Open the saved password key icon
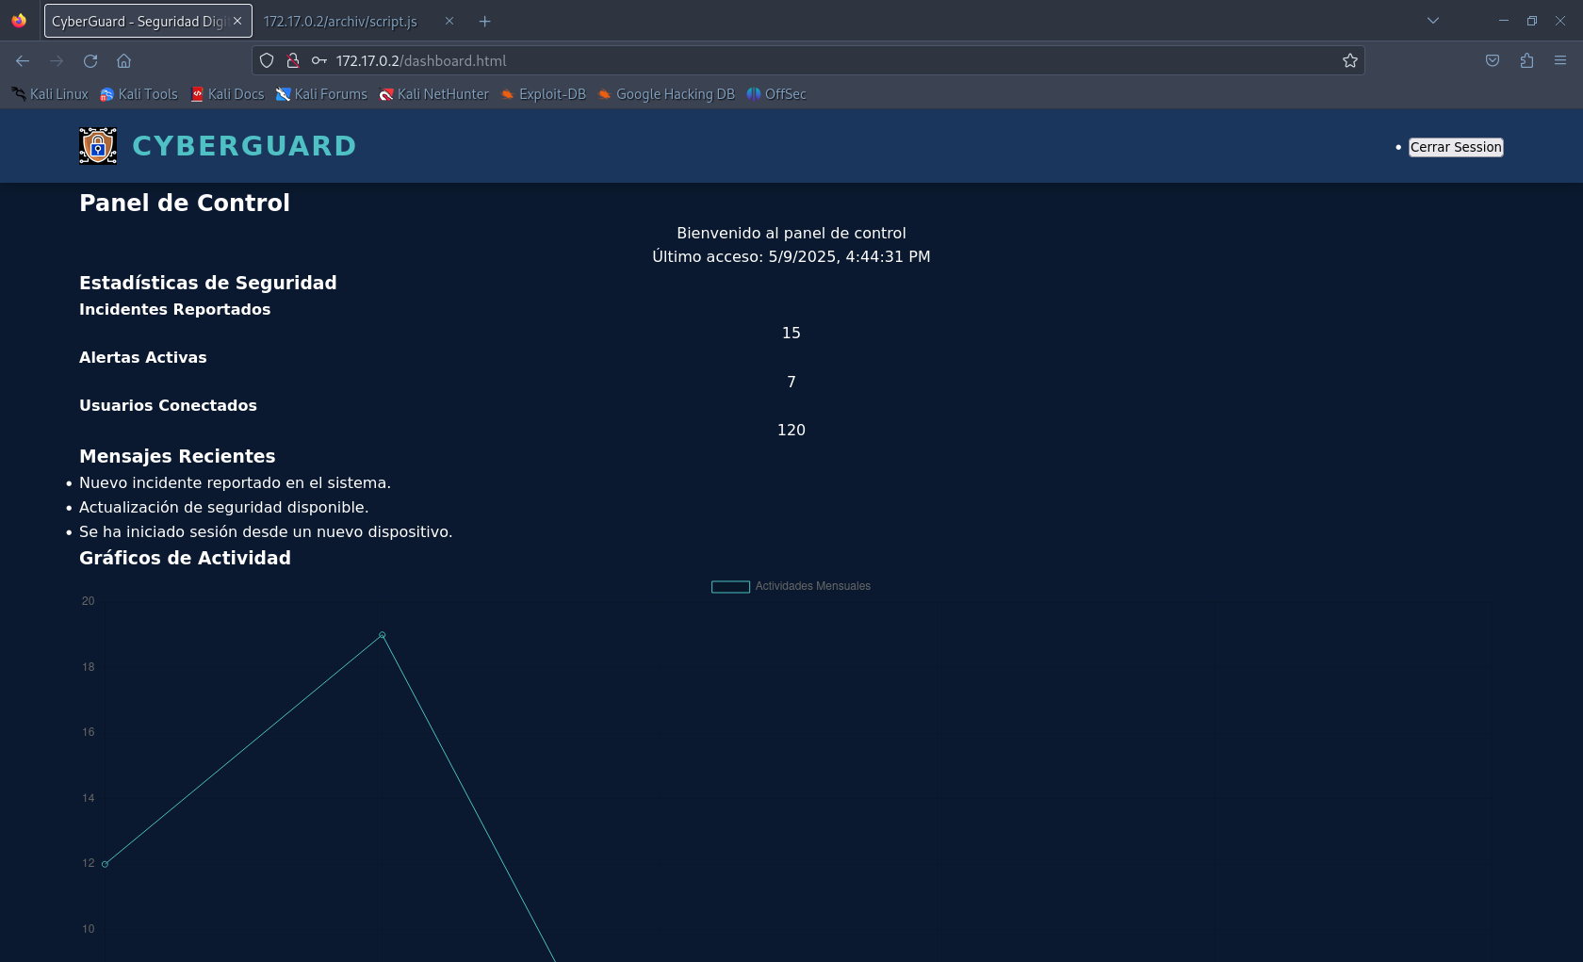 319,60
